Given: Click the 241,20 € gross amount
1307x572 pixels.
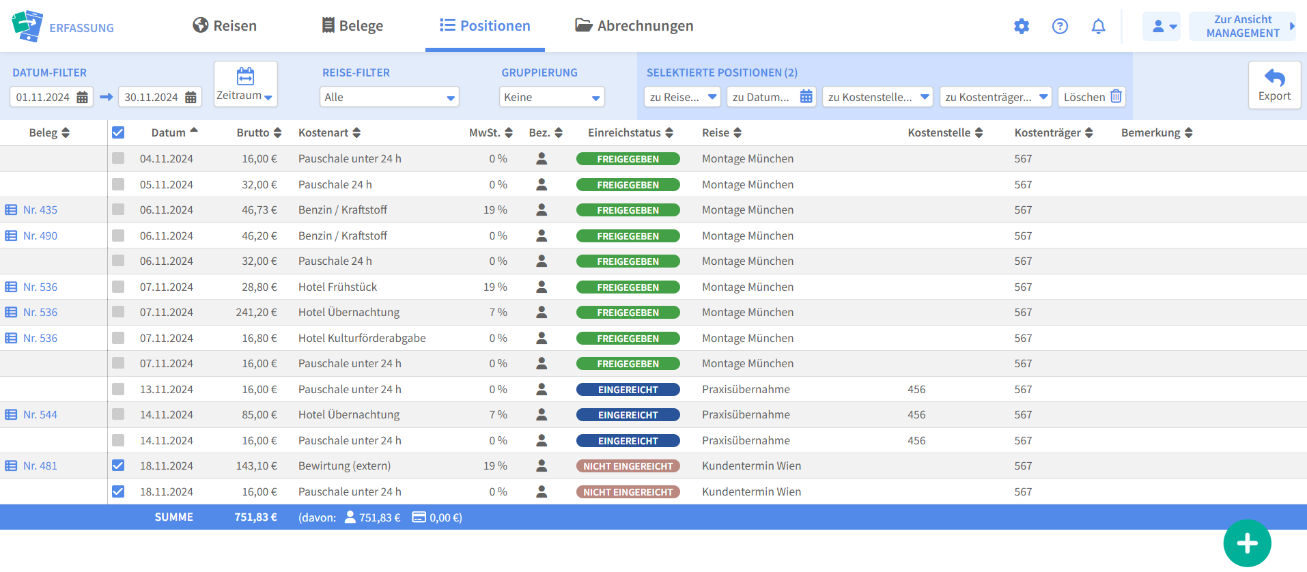Looking at the screenshot, I should tap(257, 313).
